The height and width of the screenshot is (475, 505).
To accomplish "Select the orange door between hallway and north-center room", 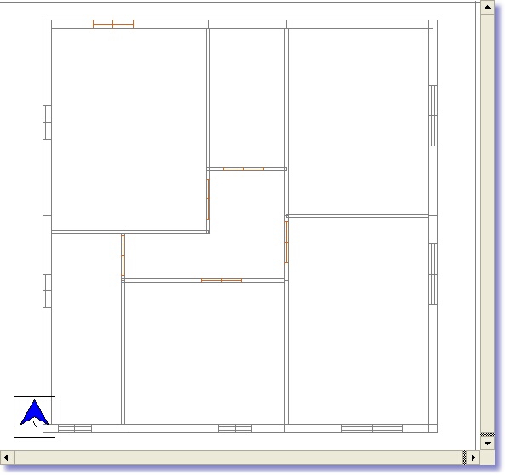I will tap(244, 169).
